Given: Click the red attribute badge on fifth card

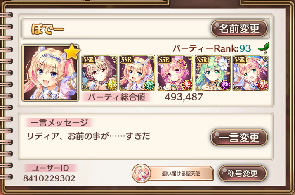Looking at the screenshot, I should [x=263, y=85].
